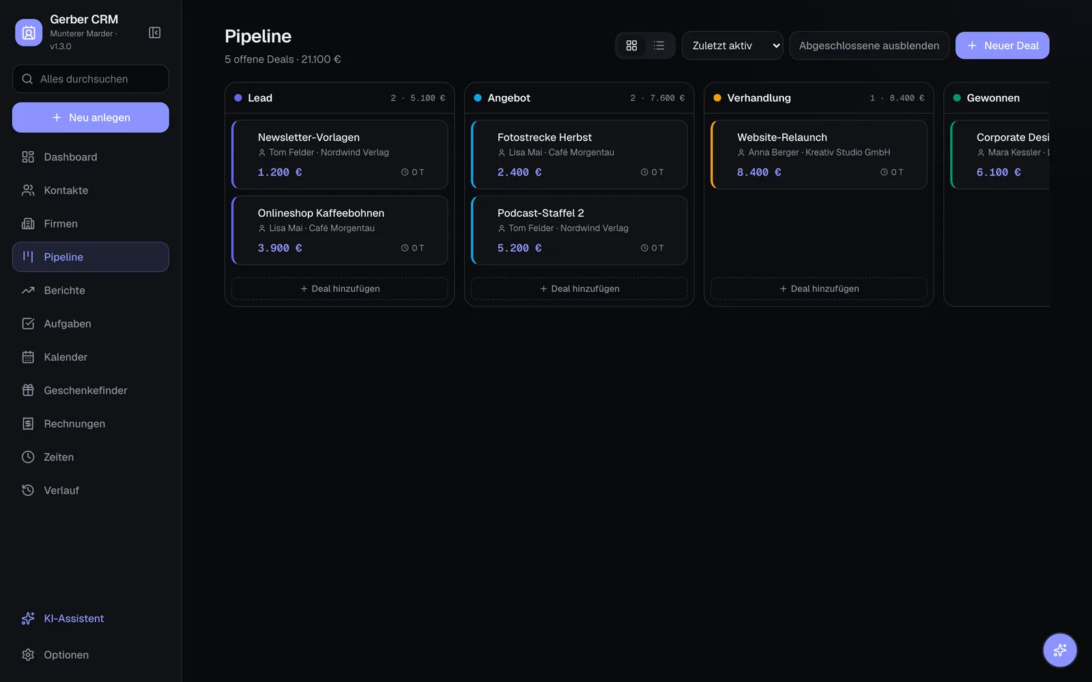1092x682 pixels.
Task: Add a deal to the Verhandlung column
Action: [x=819, y=288]
